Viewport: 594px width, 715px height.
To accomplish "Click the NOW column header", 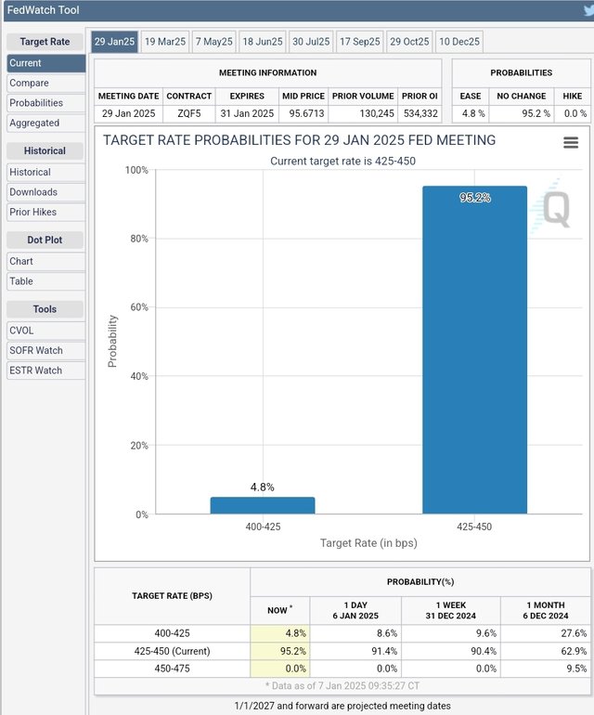I will (280, 610).
